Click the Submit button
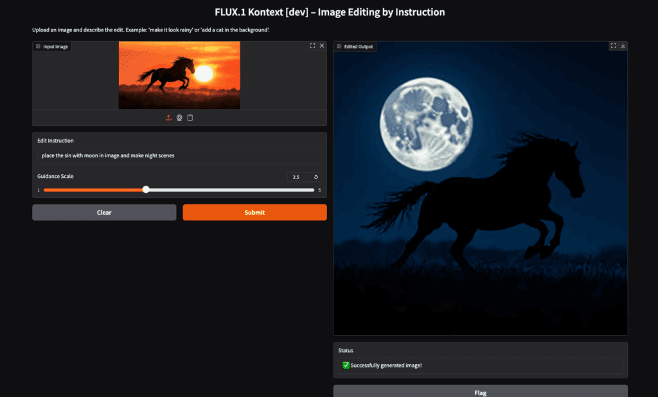658x397 pixels. coord(254,213)
